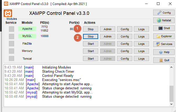
Task: Toggle the Mercury service checkbox
Action: [x=12, y=51]
